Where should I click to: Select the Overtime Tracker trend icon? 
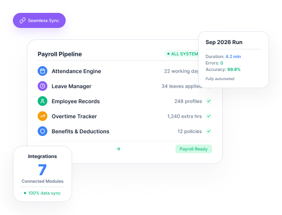(x=43, y=116)
